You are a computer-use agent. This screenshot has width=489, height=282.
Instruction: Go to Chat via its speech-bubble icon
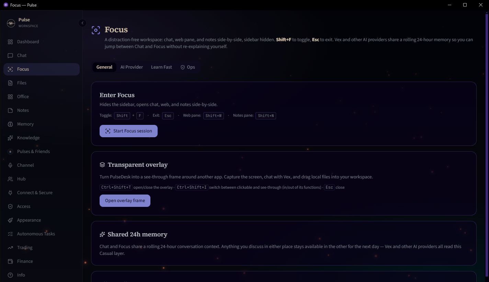point(10,56)
